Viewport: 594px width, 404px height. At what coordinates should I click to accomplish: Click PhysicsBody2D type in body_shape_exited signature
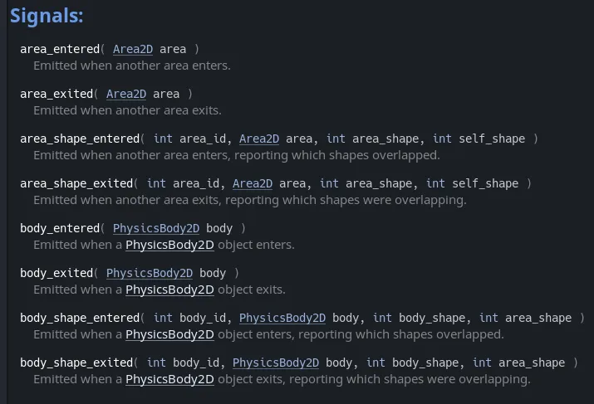pyautogui.click(x=275, y=363)
